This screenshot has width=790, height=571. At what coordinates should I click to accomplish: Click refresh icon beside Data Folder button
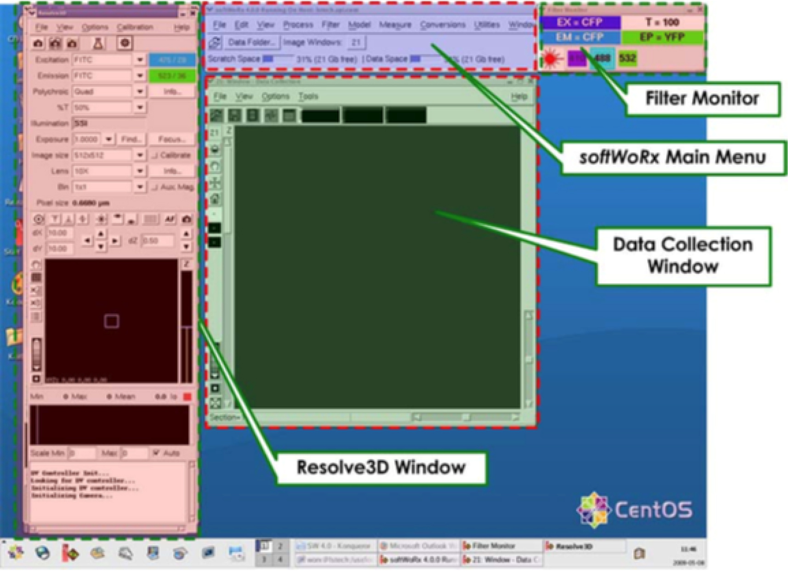point(215,43)
